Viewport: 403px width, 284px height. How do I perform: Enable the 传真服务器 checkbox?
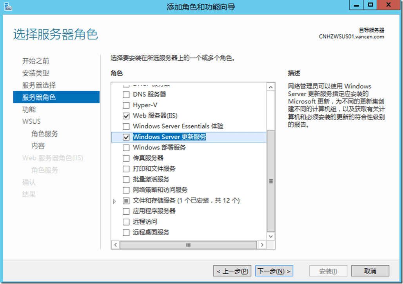tap(126, 158)
